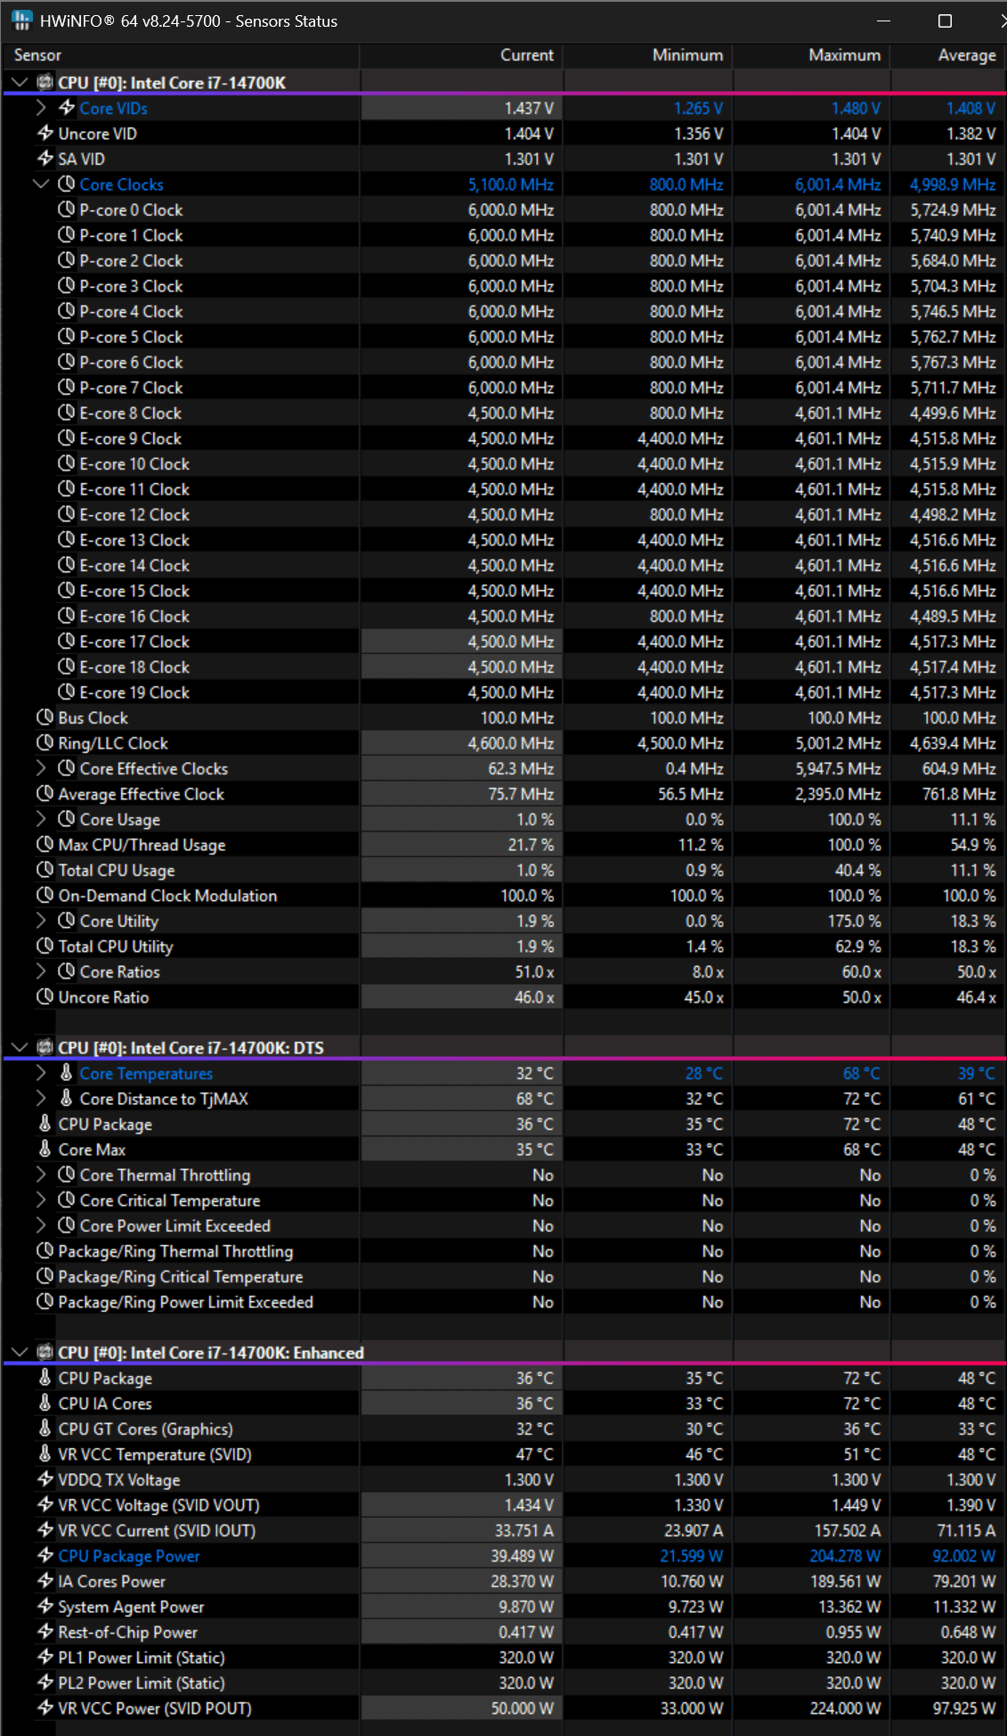Screen dimensions: 1007x1736
Task: Expand the Core Critical Temperature group
Action: click(41, 1200)
